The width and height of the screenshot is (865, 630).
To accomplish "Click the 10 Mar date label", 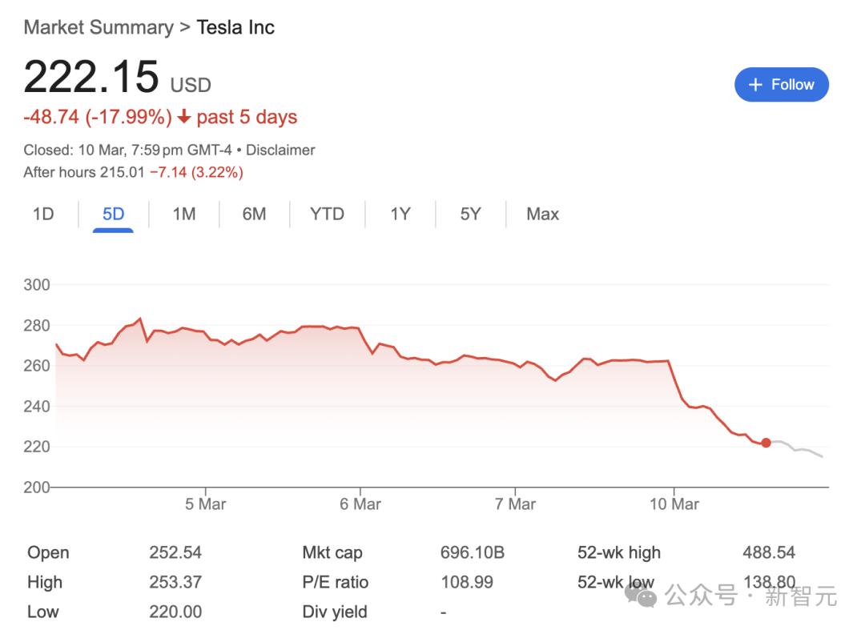I will 674,504.
